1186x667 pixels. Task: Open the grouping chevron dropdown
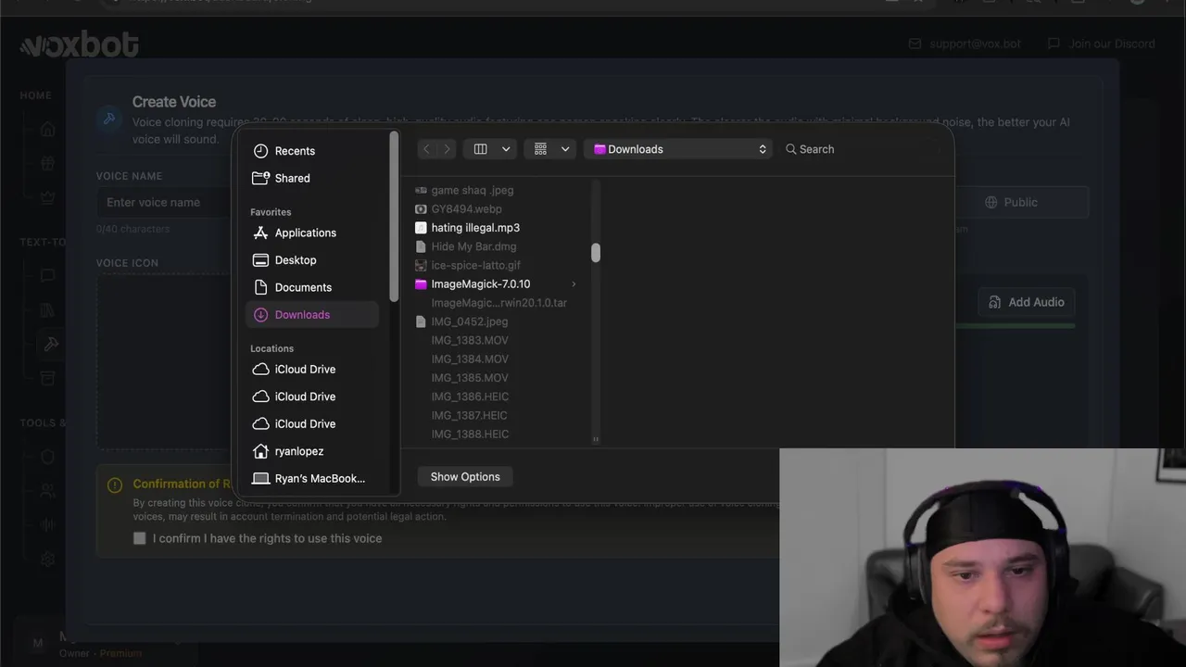pyautogui.click(x=565, y=149)
